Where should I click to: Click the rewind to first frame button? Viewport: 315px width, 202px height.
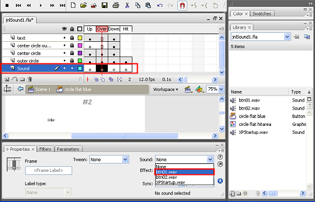tap(19, 5)
